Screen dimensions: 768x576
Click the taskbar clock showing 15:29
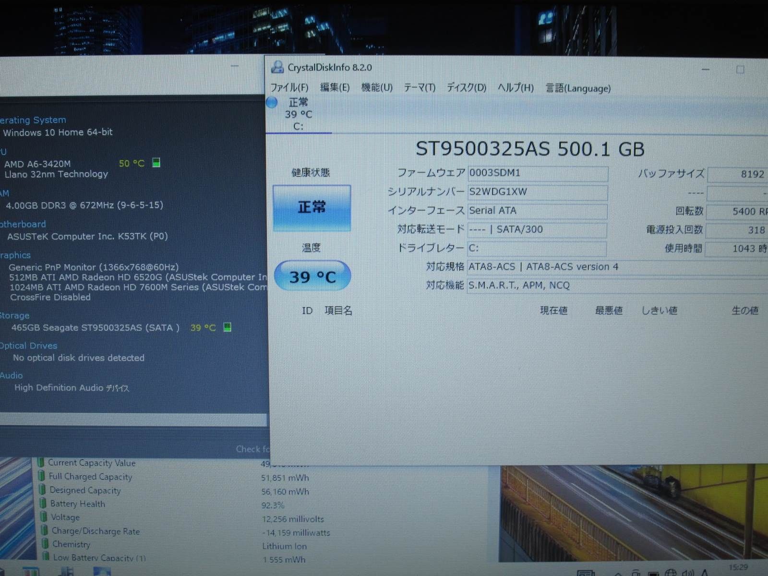click(x=738, y=568)
